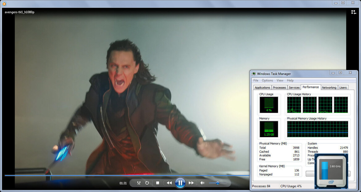Click the Windows Media Player title icon

tap(4, 3)
